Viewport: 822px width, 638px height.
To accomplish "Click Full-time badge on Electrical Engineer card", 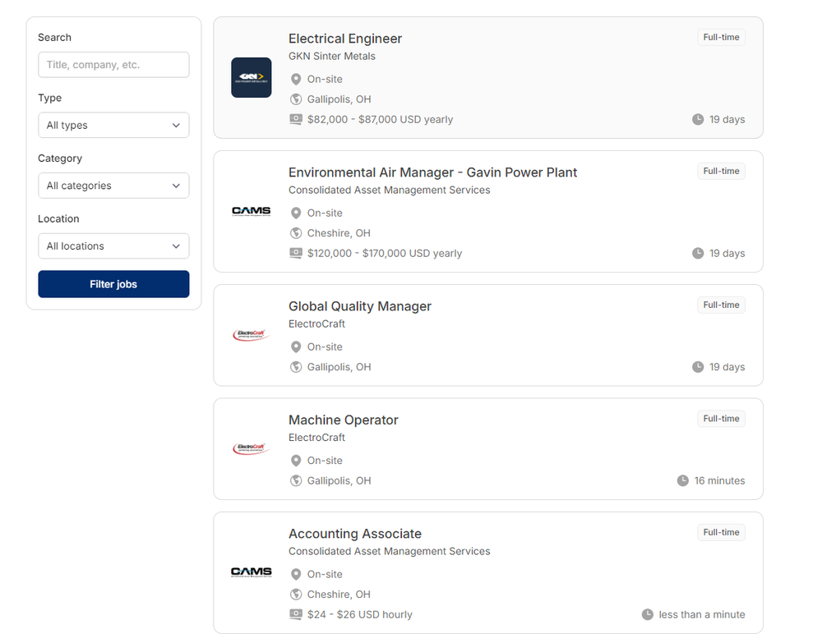I will [722, 37].
